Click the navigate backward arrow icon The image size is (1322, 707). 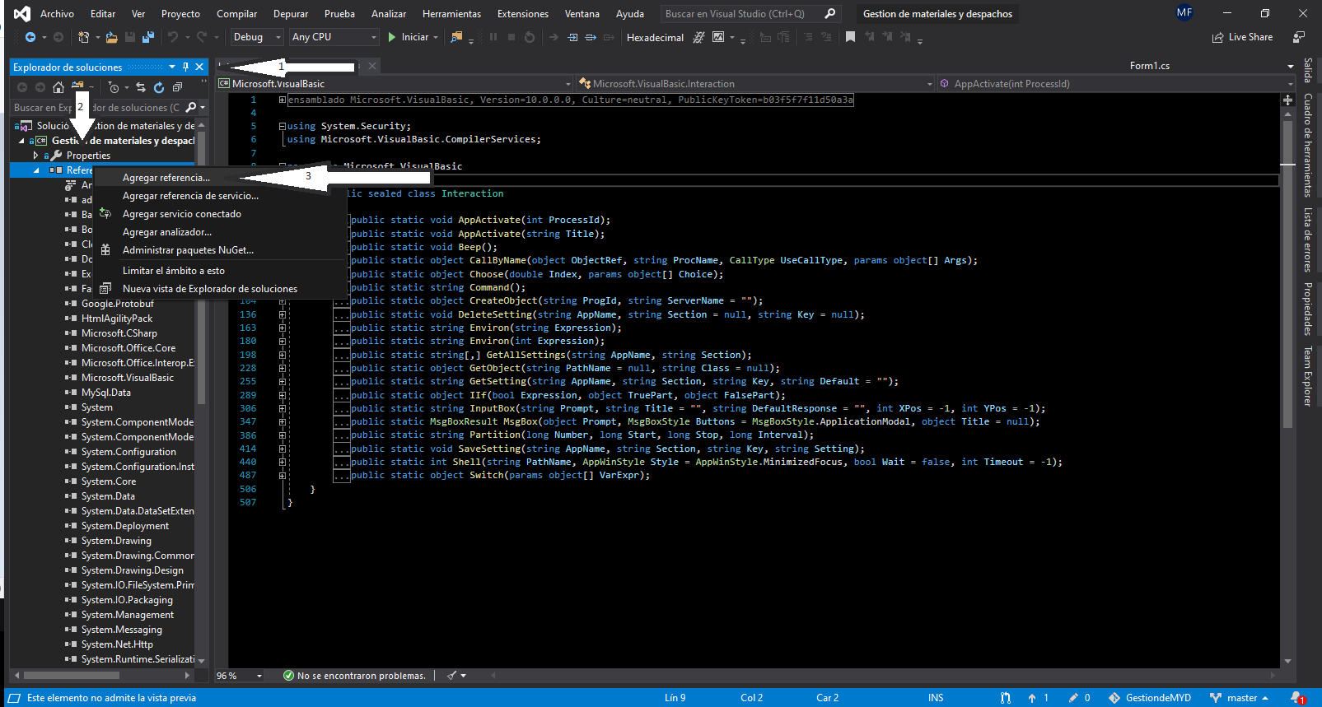click(30, 37)
